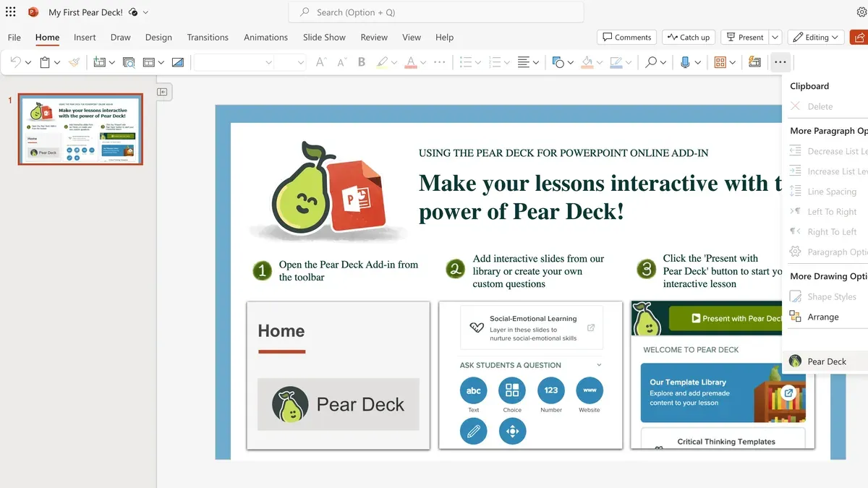868x488 pixels.
Task: Apply text highlight color
Action: (x=382, y=63)
